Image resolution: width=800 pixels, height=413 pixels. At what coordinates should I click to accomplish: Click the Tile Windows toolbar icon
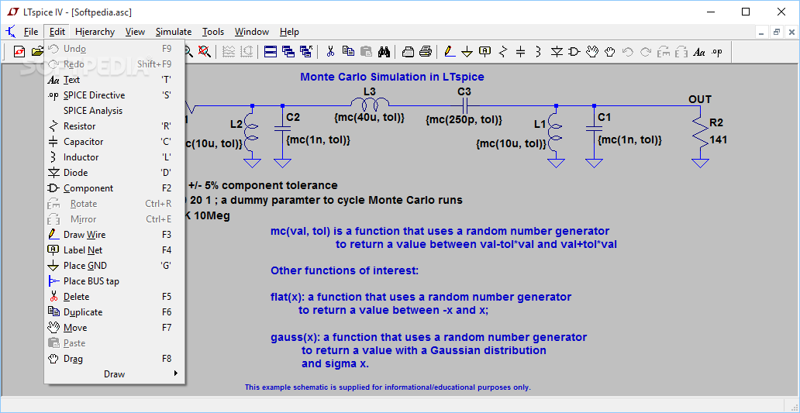coord(271,51)
